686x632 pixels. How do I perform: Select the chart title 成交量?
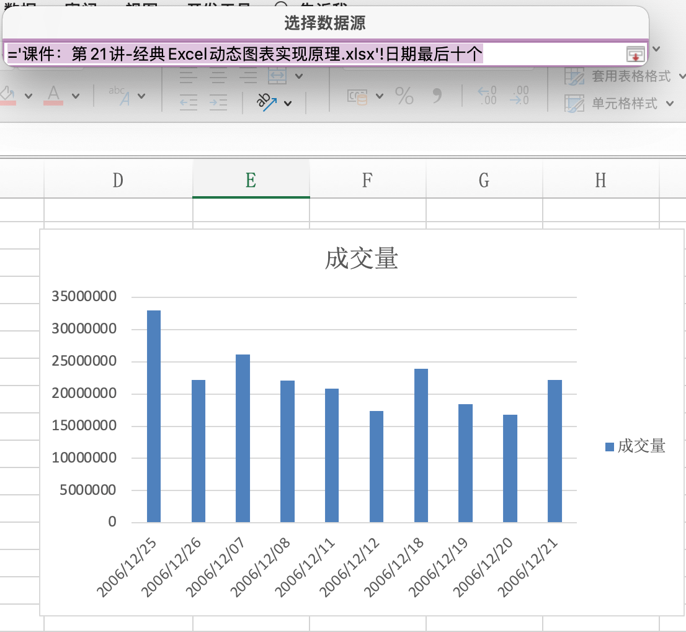[x=362, y=258]
